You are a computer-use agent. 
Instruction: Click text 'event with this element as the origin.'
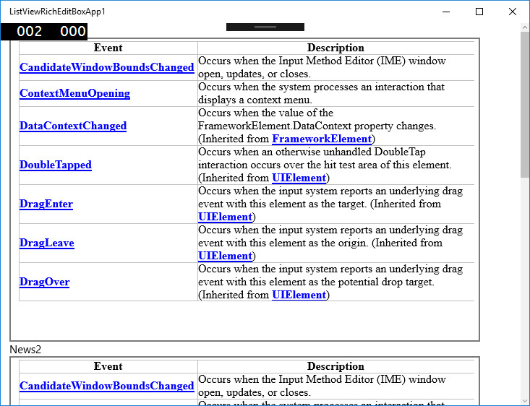pyautogui.click(x=283, y=243)
